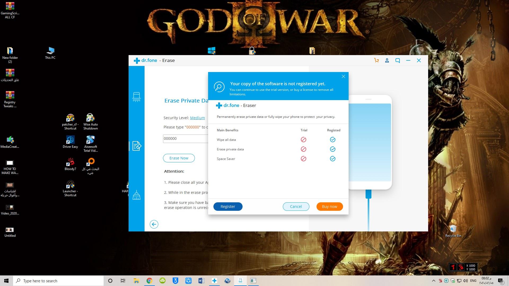This screenshot has height=286, width=509.
Task: Click the Registered checkmark for Space Saver
Action: 333,159
